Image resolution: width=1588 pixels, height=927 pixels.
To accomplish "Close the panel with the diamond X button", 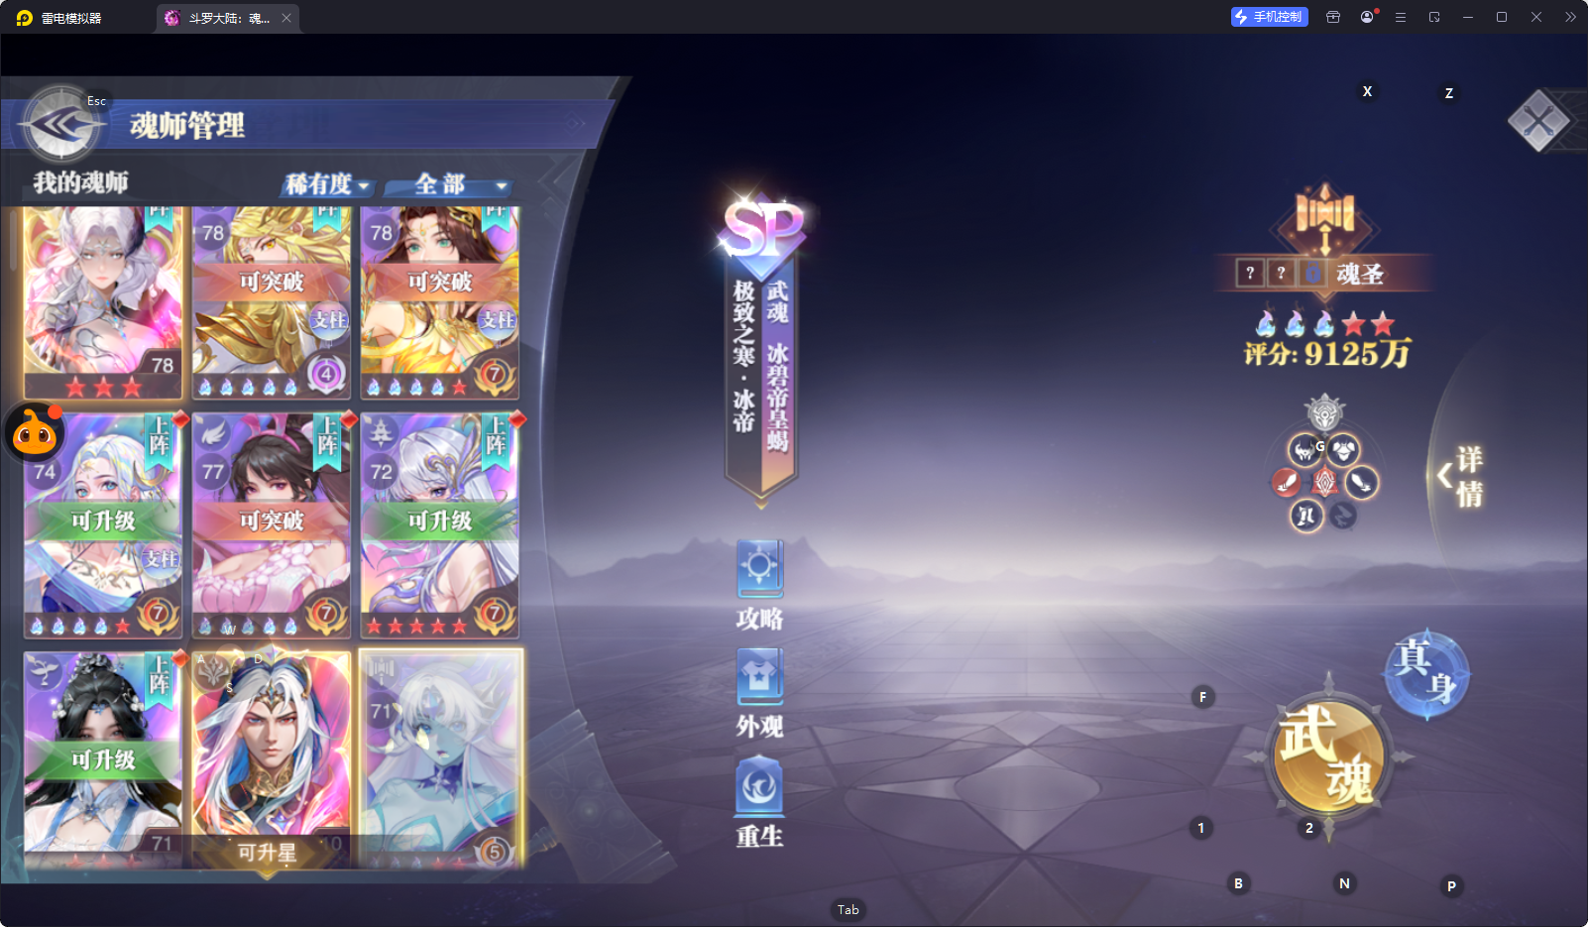I will (x=1538, y=121).
